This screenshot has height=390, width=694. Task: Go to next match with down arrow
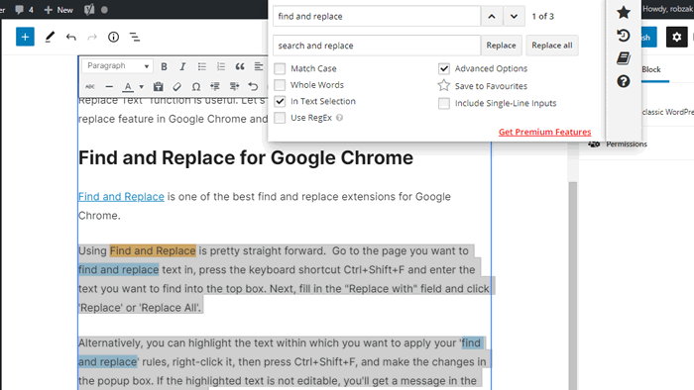[x=514, y=17]
